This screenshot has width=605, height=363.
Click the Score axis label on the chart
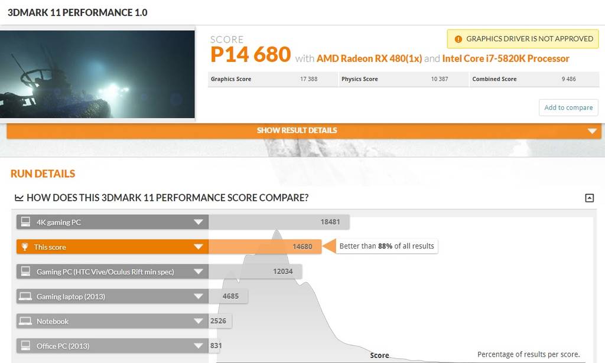click(380, 355)
